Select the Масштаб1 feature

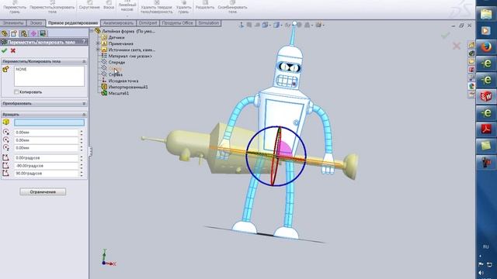(x=119, y=93)
